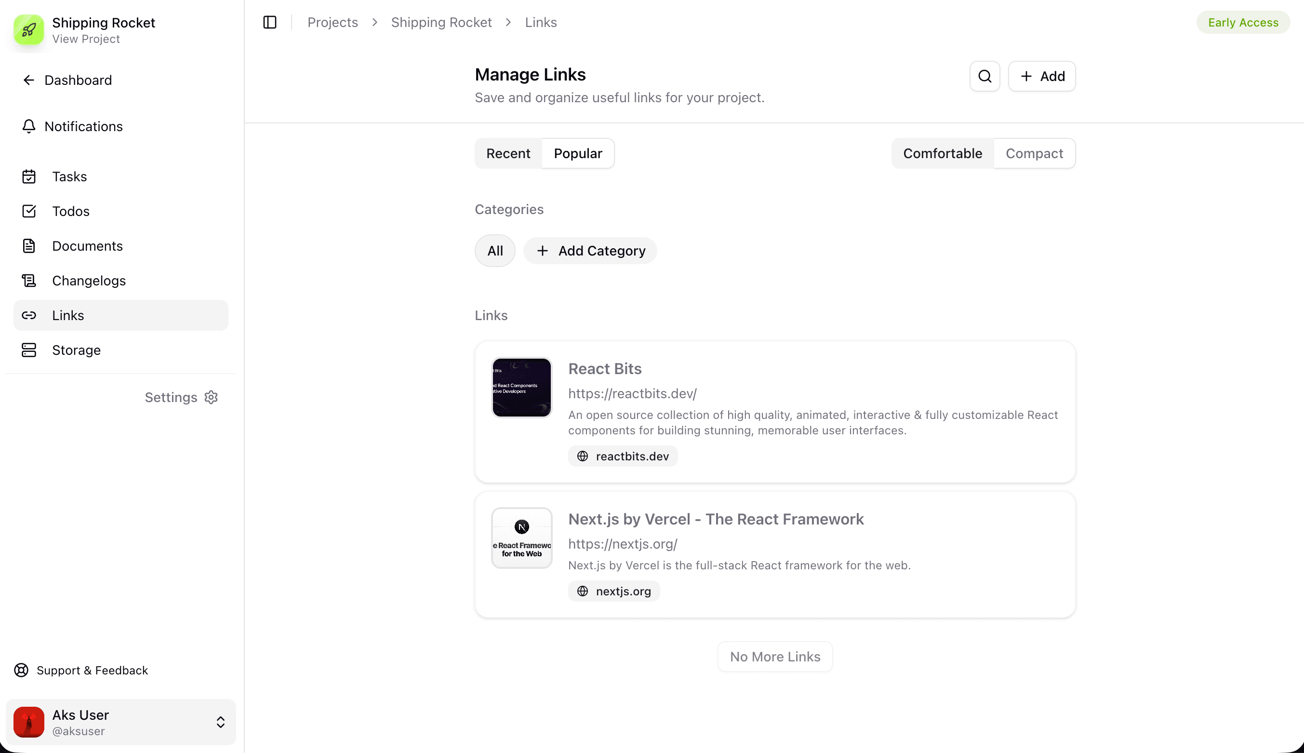
Task: Select the All category filter
Action: click(x=494, y=251)
